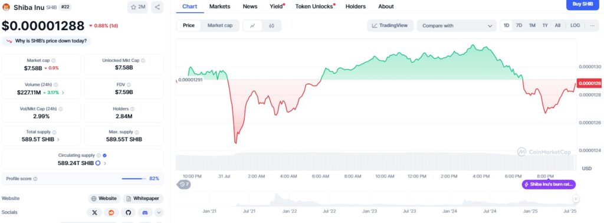Click the Buy SHIB button
Viewport: 604px width, 223px height.
click(582, 4)
